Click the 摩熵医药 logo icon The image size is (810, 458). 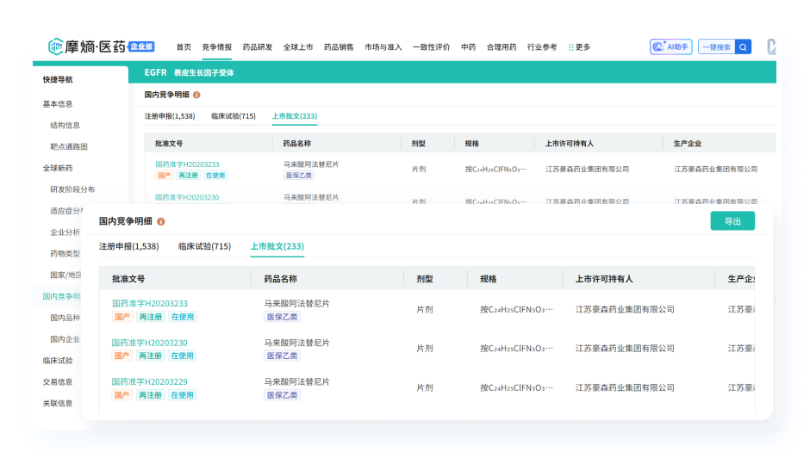[x=55, y=47]
